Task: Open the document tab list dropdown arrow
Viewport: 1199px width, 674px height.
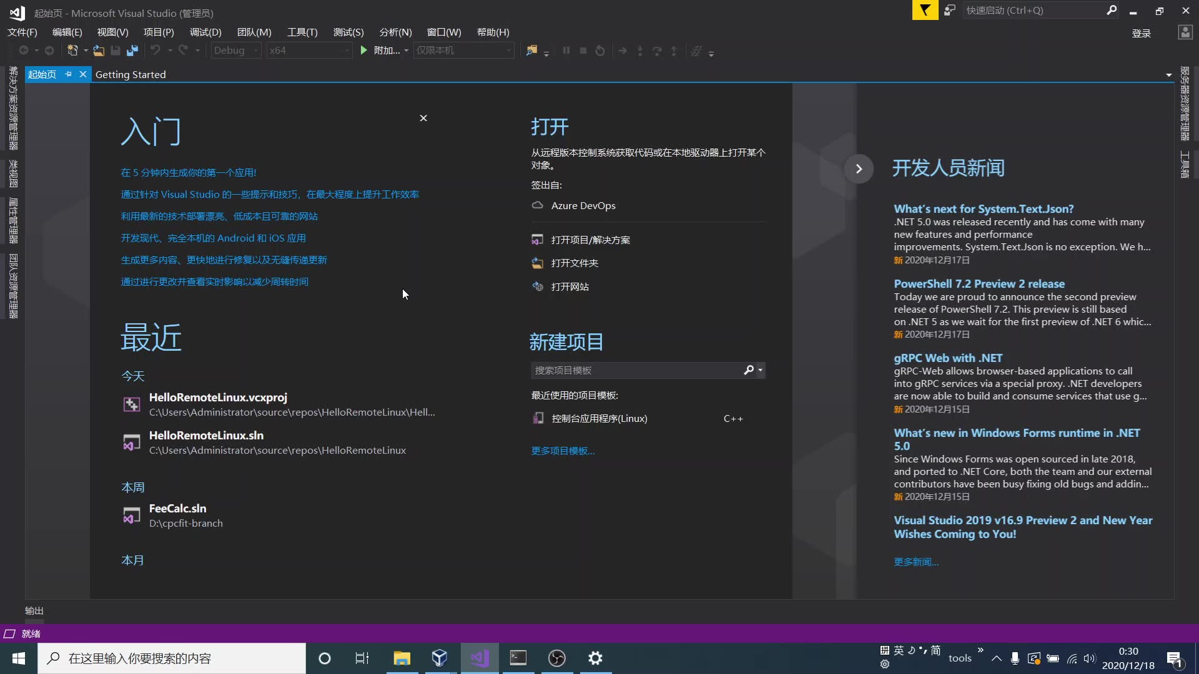Action: [x=1168, y=75]
